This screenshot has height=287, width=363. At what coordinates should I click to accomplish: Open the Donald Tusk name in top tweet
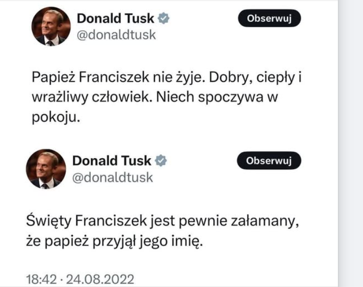point(115,18)
